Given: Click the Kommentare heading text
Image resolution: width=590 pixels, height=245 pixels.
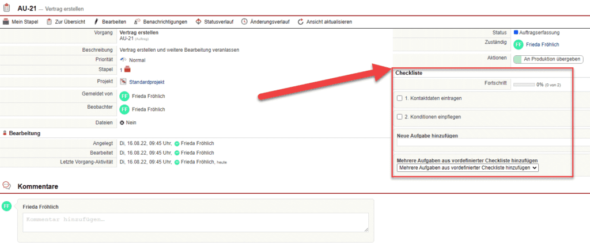Looking at the screenshot, I should (x=37, y=186).
